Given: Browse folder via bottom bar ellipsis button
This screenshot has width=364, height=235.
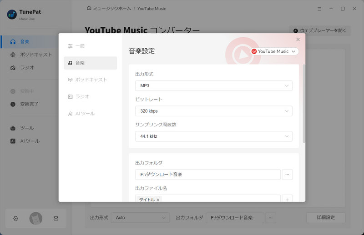Looking at the screenshot, I should pos(271,218).
